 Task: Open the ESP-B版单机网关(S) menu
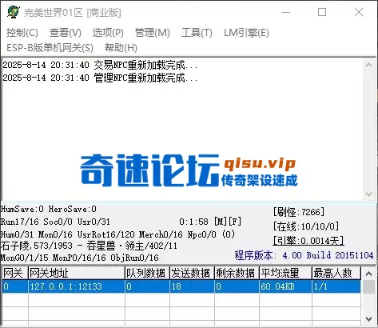pyautogui.click(x=50, y=48)
